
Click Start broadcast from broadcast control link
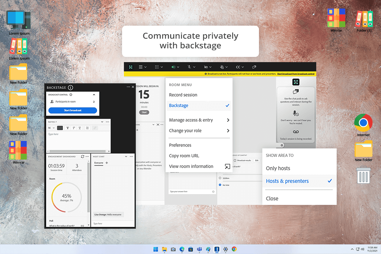(x=296, y=74)
